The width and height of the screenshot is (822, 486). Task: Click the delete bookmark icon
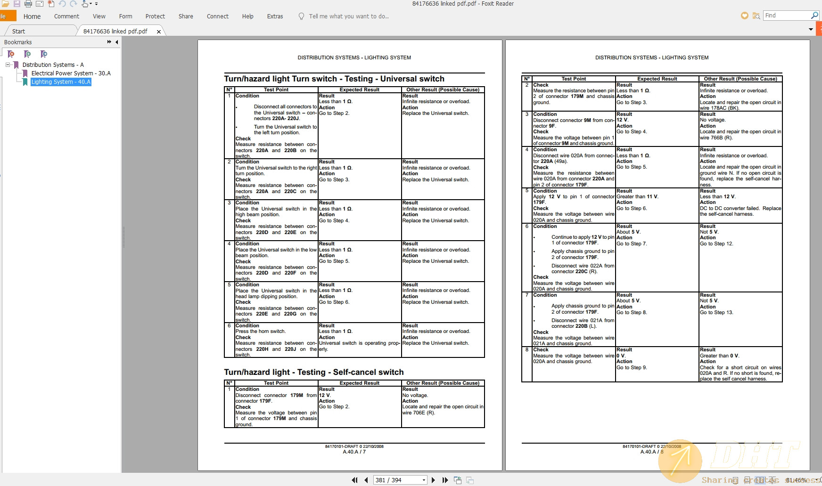11,54
